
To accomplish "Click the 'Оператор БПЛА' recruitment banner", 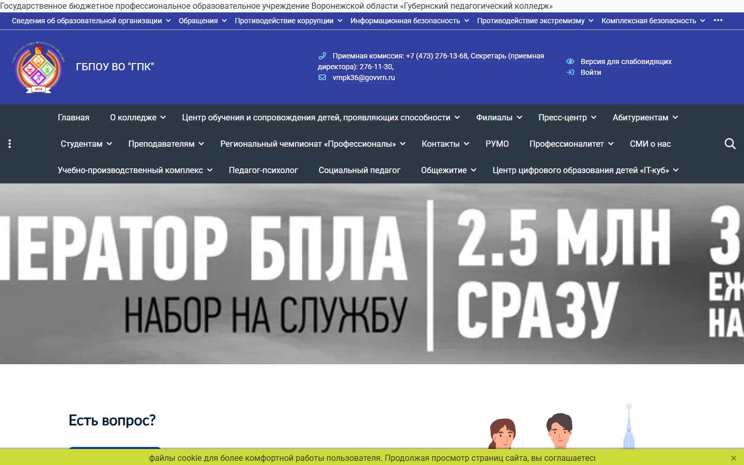I will 372,274.
